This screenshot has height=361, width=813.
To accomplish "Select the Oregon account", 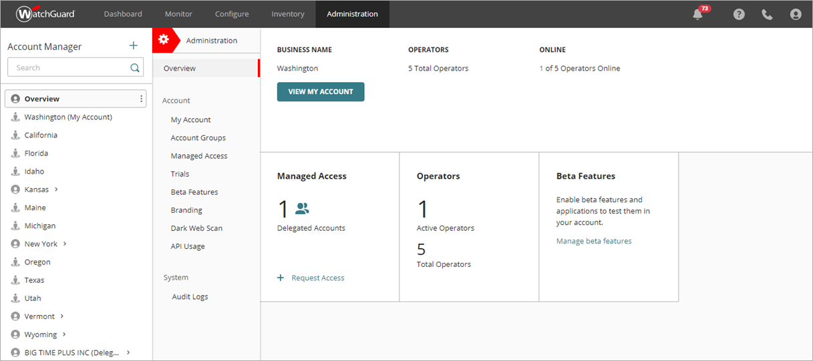I will [37, 262].
